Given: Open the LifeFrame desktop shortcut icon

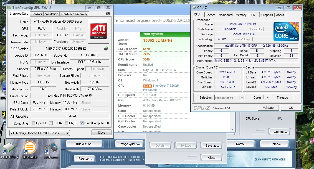Looking at the screenshot, I should click(51, 149).
